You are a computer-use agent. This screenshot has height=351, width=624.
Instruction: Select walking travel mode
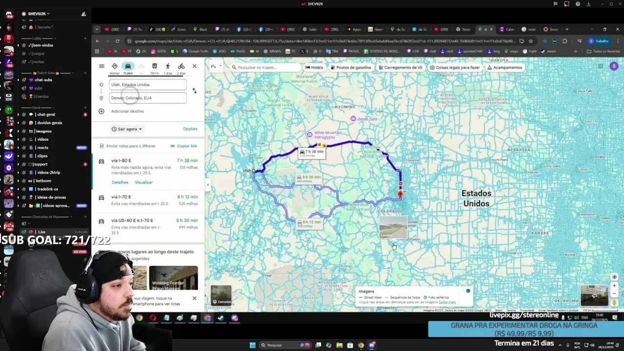[x=168, y=66]
